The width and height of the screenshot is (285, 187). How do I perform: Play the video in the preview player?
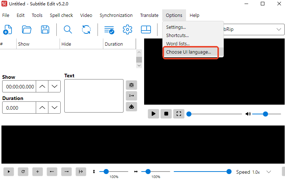tap(154, 114)
